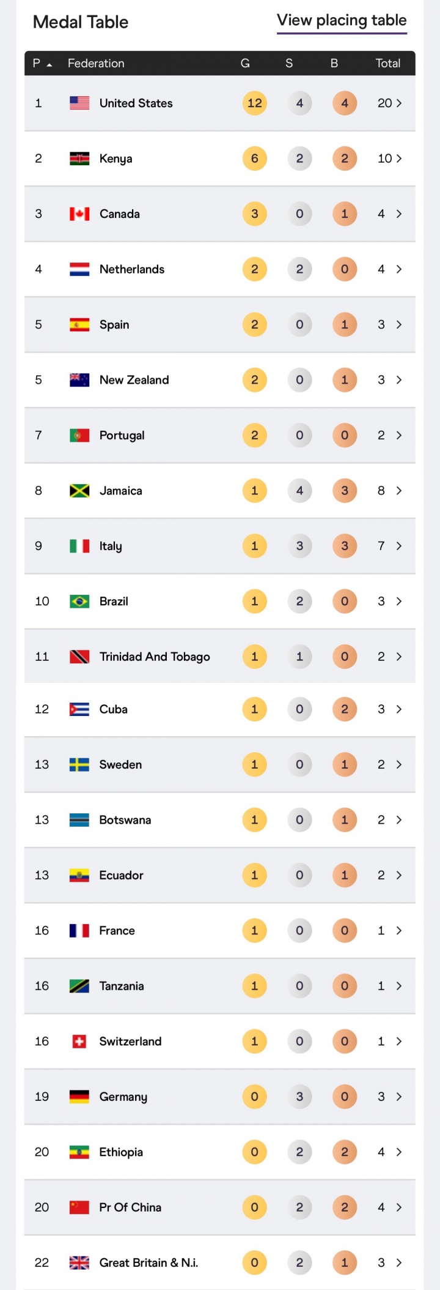Click the Jamaica flag icon
Viewport: 440px width, 1290px height.
coord(79,491)
